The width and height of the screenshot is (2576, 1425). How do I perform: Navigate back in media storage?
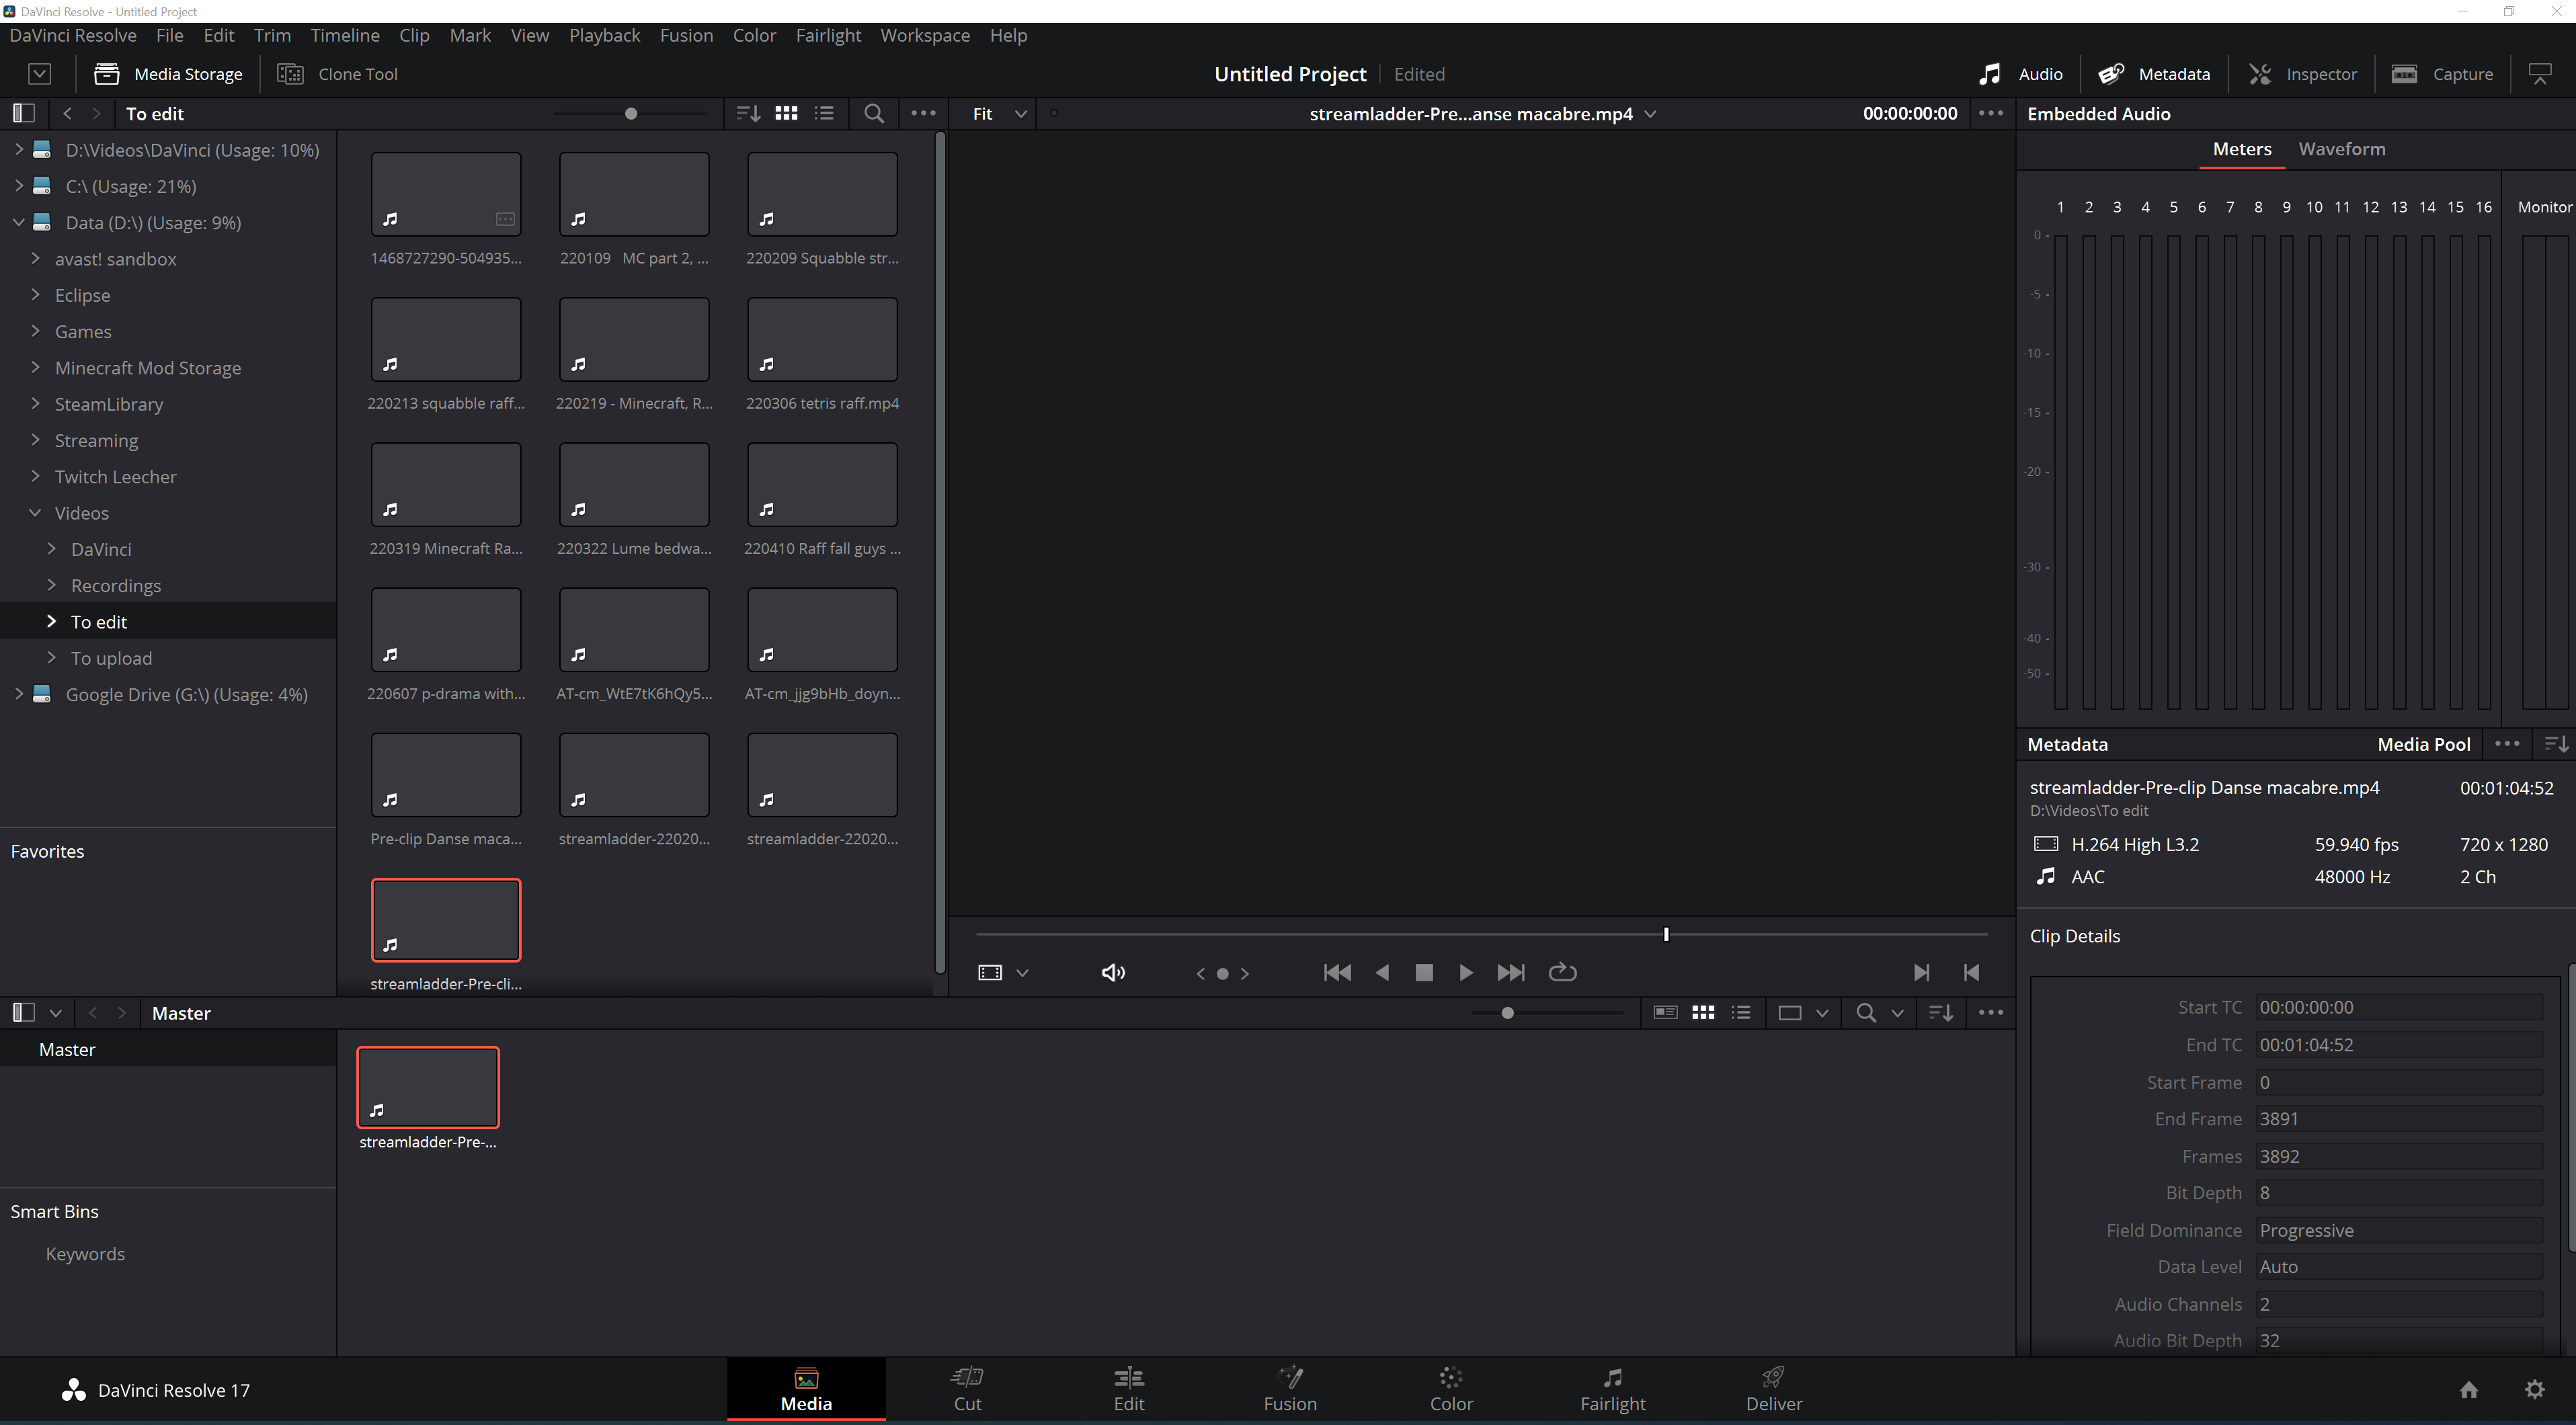point(67,114)
